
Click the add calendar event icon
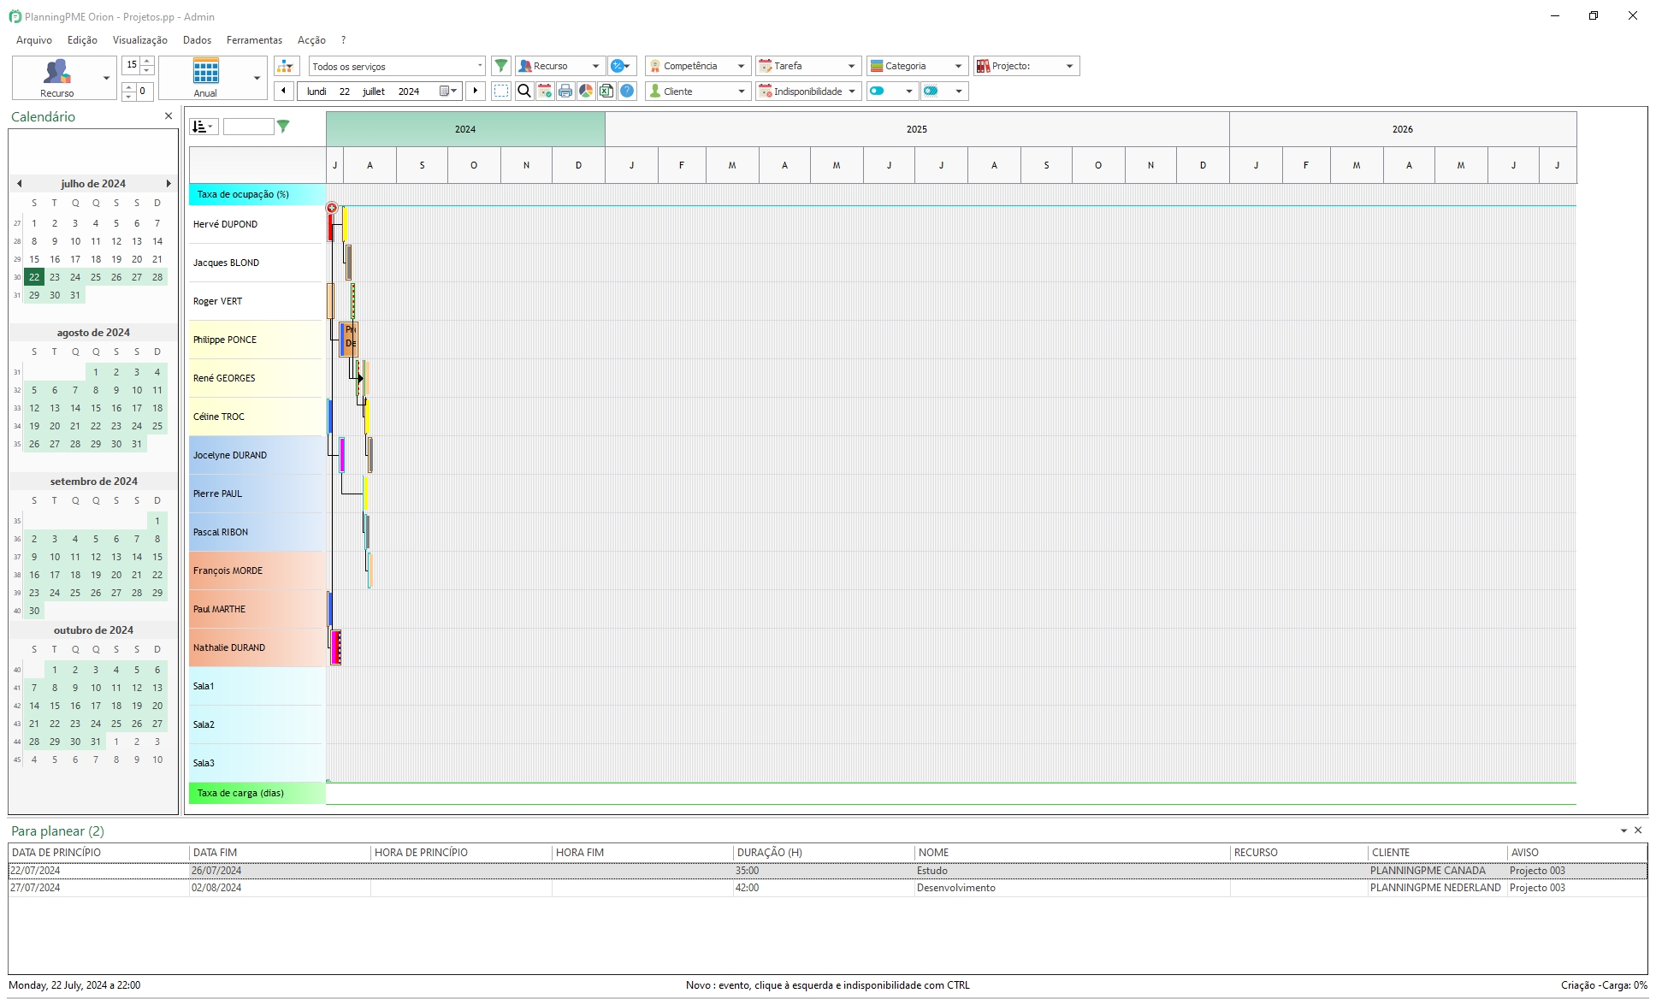[x=545, y=91]
